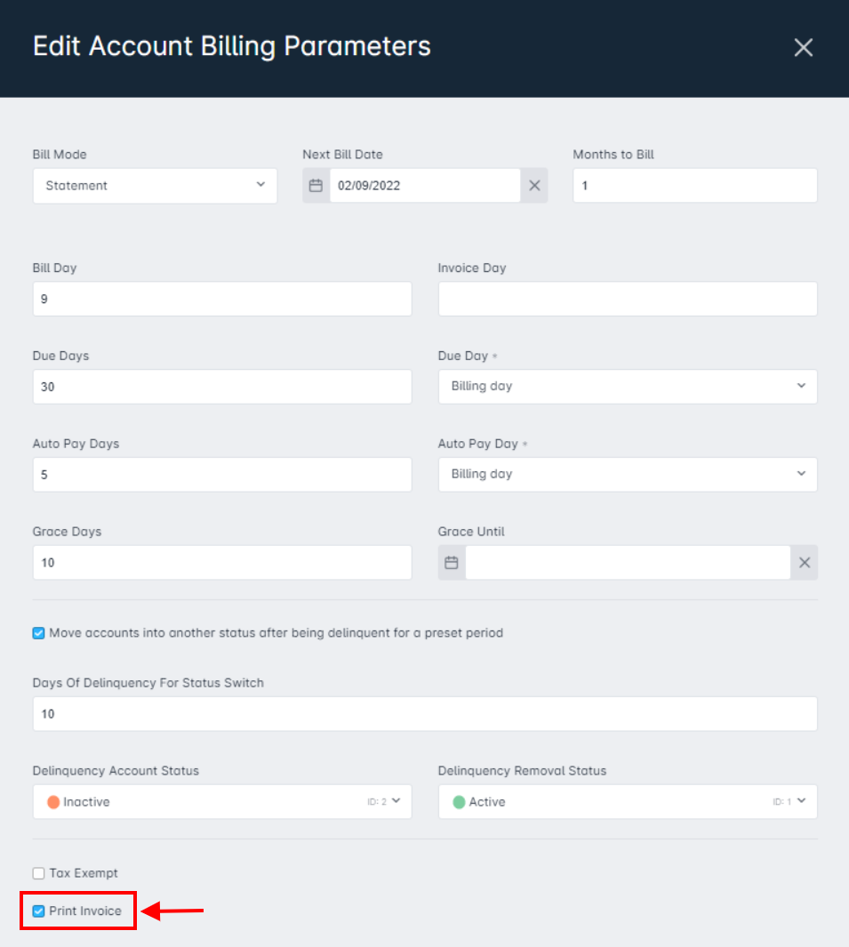Open calendar icon for Next Bill Date
The image size is (849, 947).
pyautogui.click(x=316, y=186)
